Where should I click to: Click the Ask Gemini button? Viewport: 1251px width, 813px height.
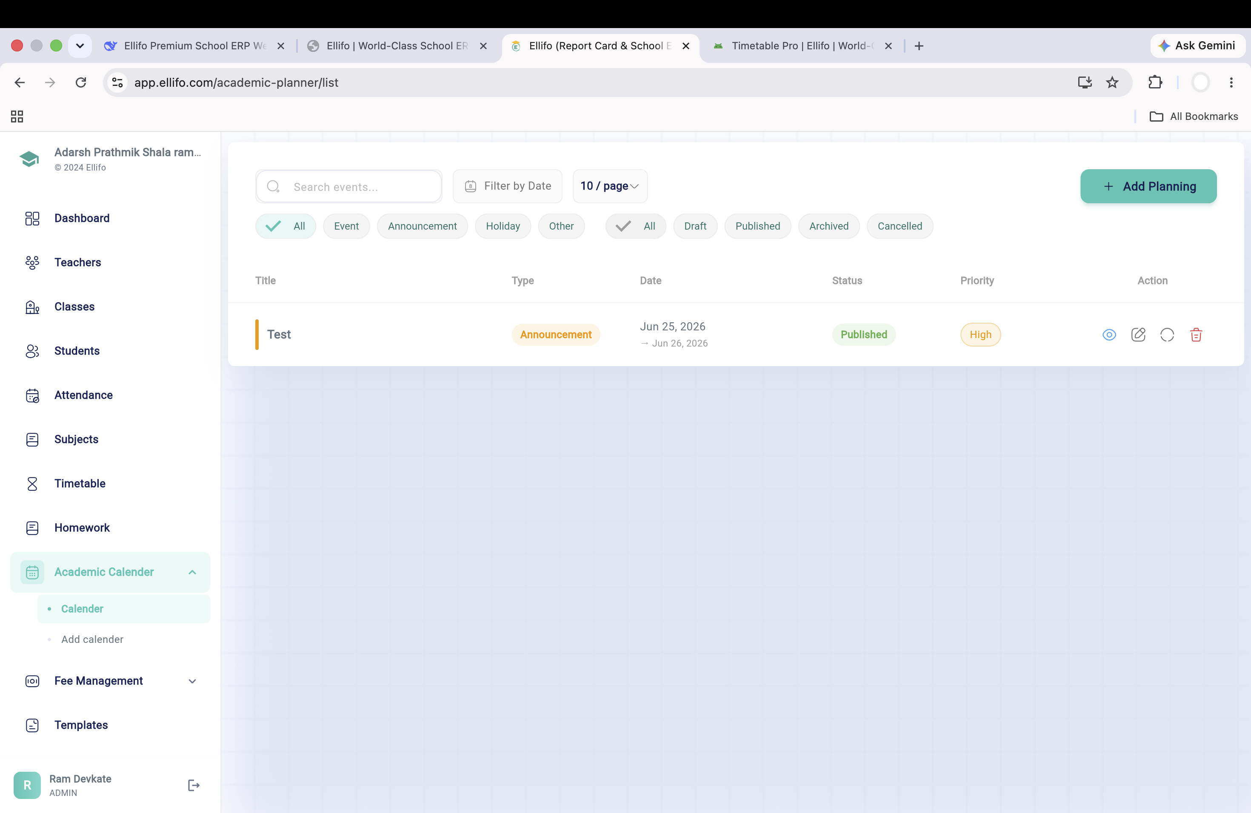pyautogui.click(x=1197, y=45)
